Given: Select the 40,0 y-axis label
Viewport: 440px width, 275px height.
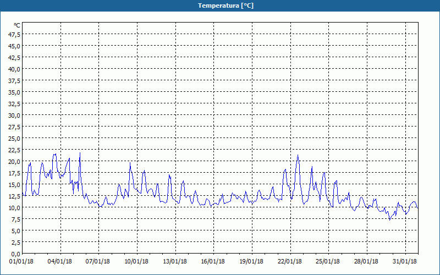Looking at the screenshot, I should pos(14,69).
